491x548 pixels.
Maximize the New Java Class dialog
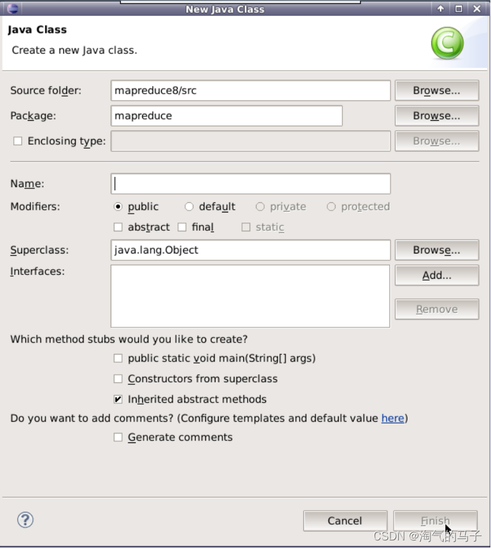click(x=459, y=9)
